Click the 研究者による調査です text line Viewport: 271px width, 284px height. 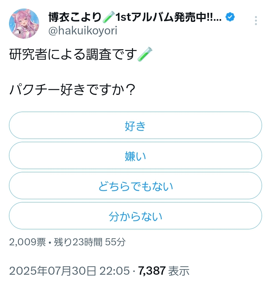(x=73, y=54)
